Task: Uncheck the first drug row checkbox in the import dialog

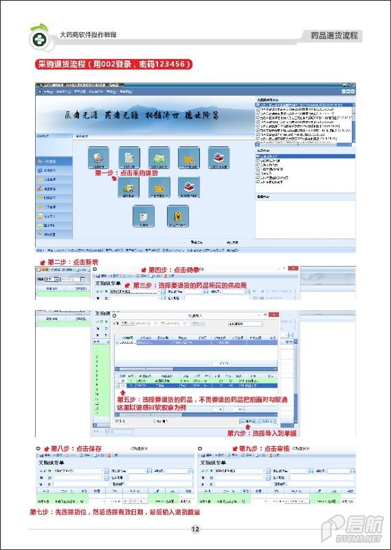Action: (123, 381)
